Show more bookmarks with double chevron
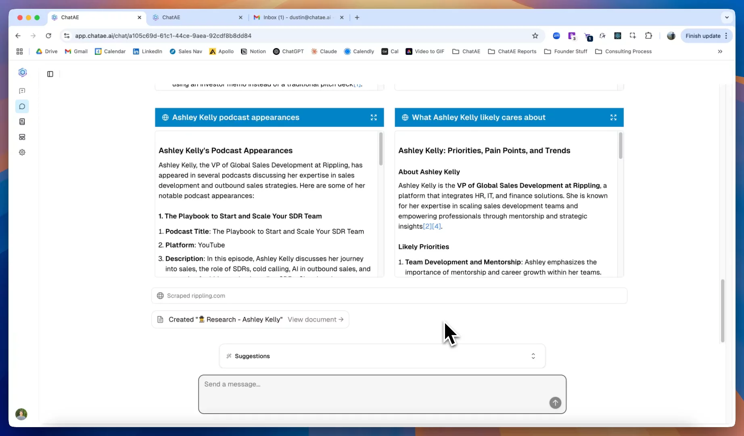This screenshot has height=436, width=744. [720, 52]
